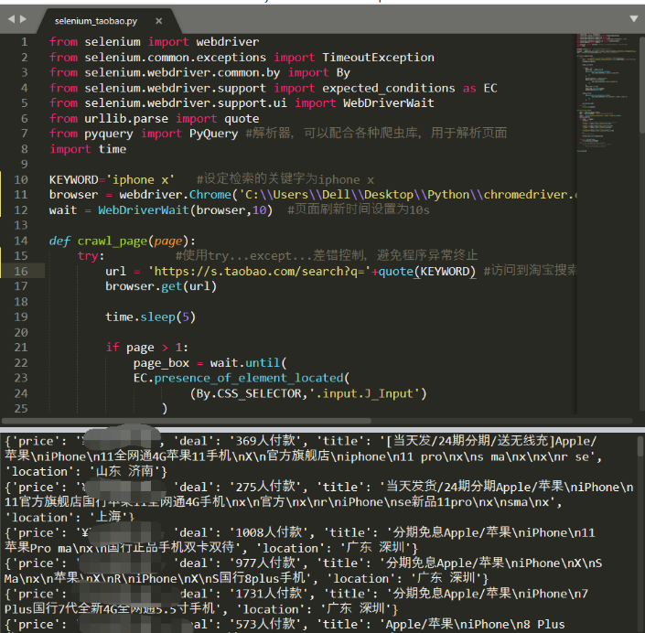Viewport: 645px width, 633px height.
Task: Go to next tab arrow
Action: tap(24, 19)
